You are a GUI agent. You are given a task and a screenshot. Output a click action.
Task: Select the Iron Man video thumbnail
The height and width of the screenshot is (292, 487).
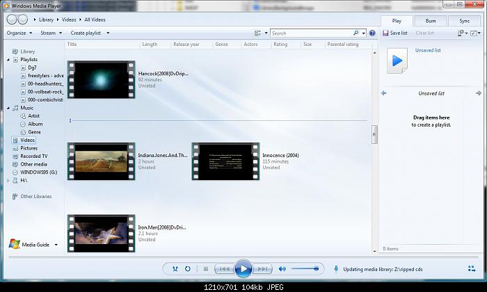pos(102,234)
